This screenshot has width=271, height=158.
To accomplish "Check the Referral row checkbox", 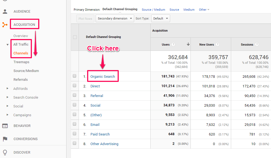I will 74,95.
